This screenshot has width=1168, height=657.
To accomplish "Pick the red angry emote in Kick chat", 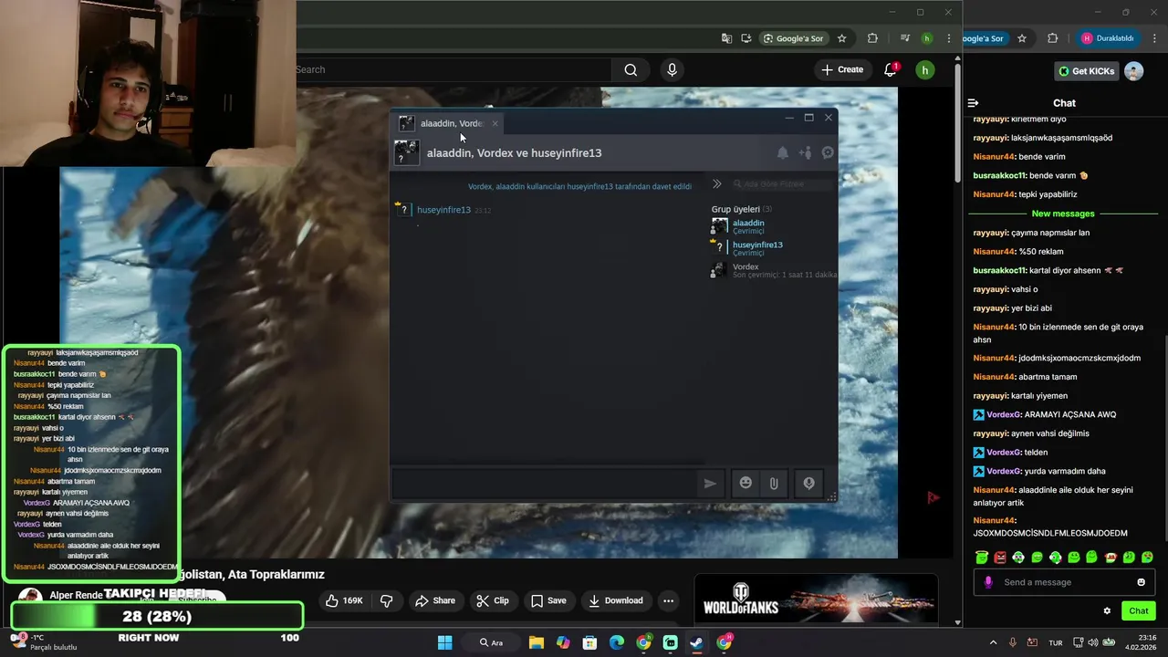I will click(1000, 557).
